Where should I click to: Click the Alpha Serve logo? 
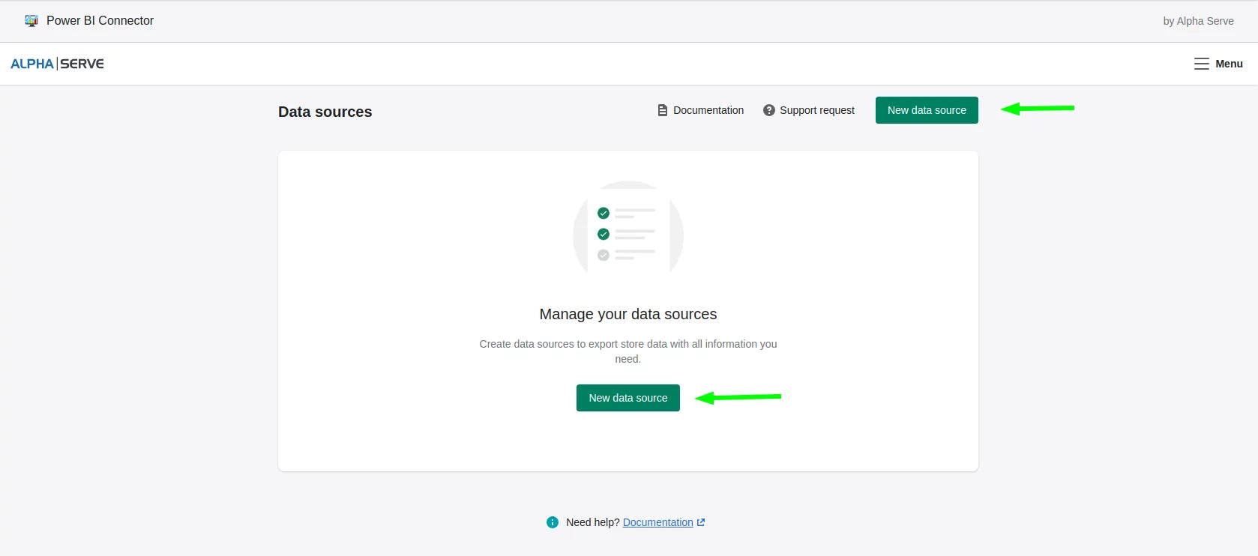pyautogui.click(x=57, y=64)
